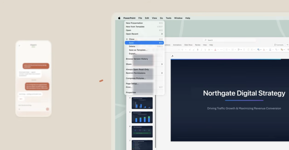The image size is (289, 150).
Task: Open the Window menu in menu bar
Action: click(x=178, y=18)
